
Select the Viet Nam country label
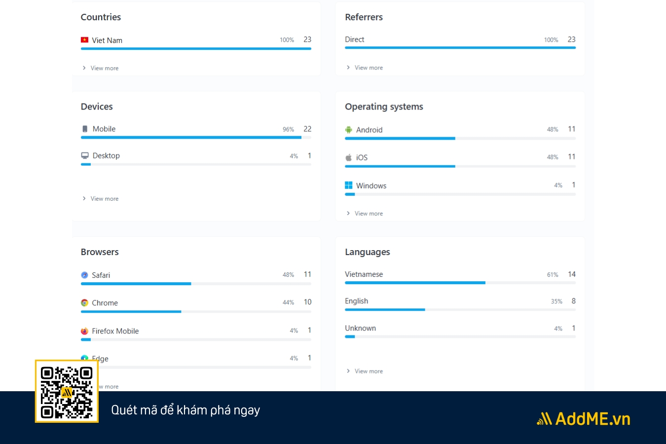coord(107,40)
